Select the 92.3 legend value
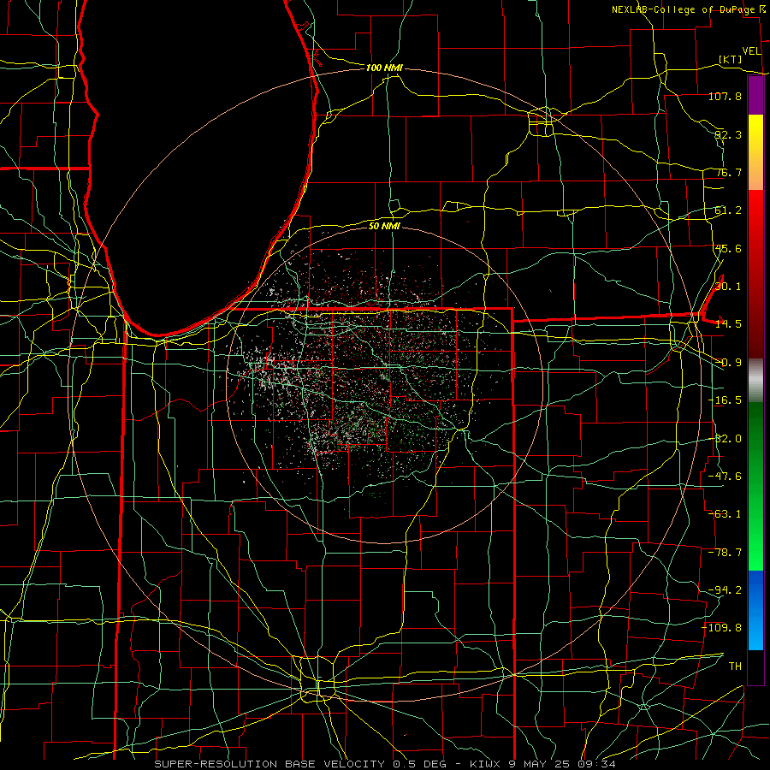The height and width of the screenshot is (770, 770). coord(728,134)
